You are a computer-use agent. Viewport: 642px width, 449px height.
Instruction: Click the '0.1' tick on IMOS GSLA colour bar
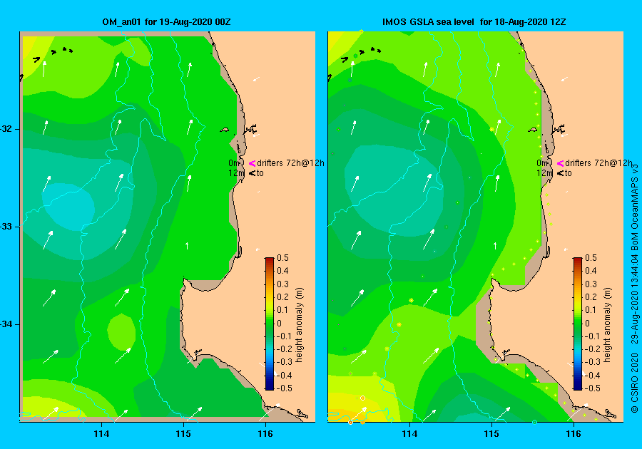[x=591, y=310]
